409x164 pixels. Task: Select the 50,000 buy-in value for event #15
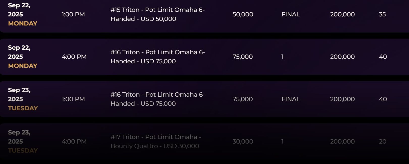coord(243,14)
